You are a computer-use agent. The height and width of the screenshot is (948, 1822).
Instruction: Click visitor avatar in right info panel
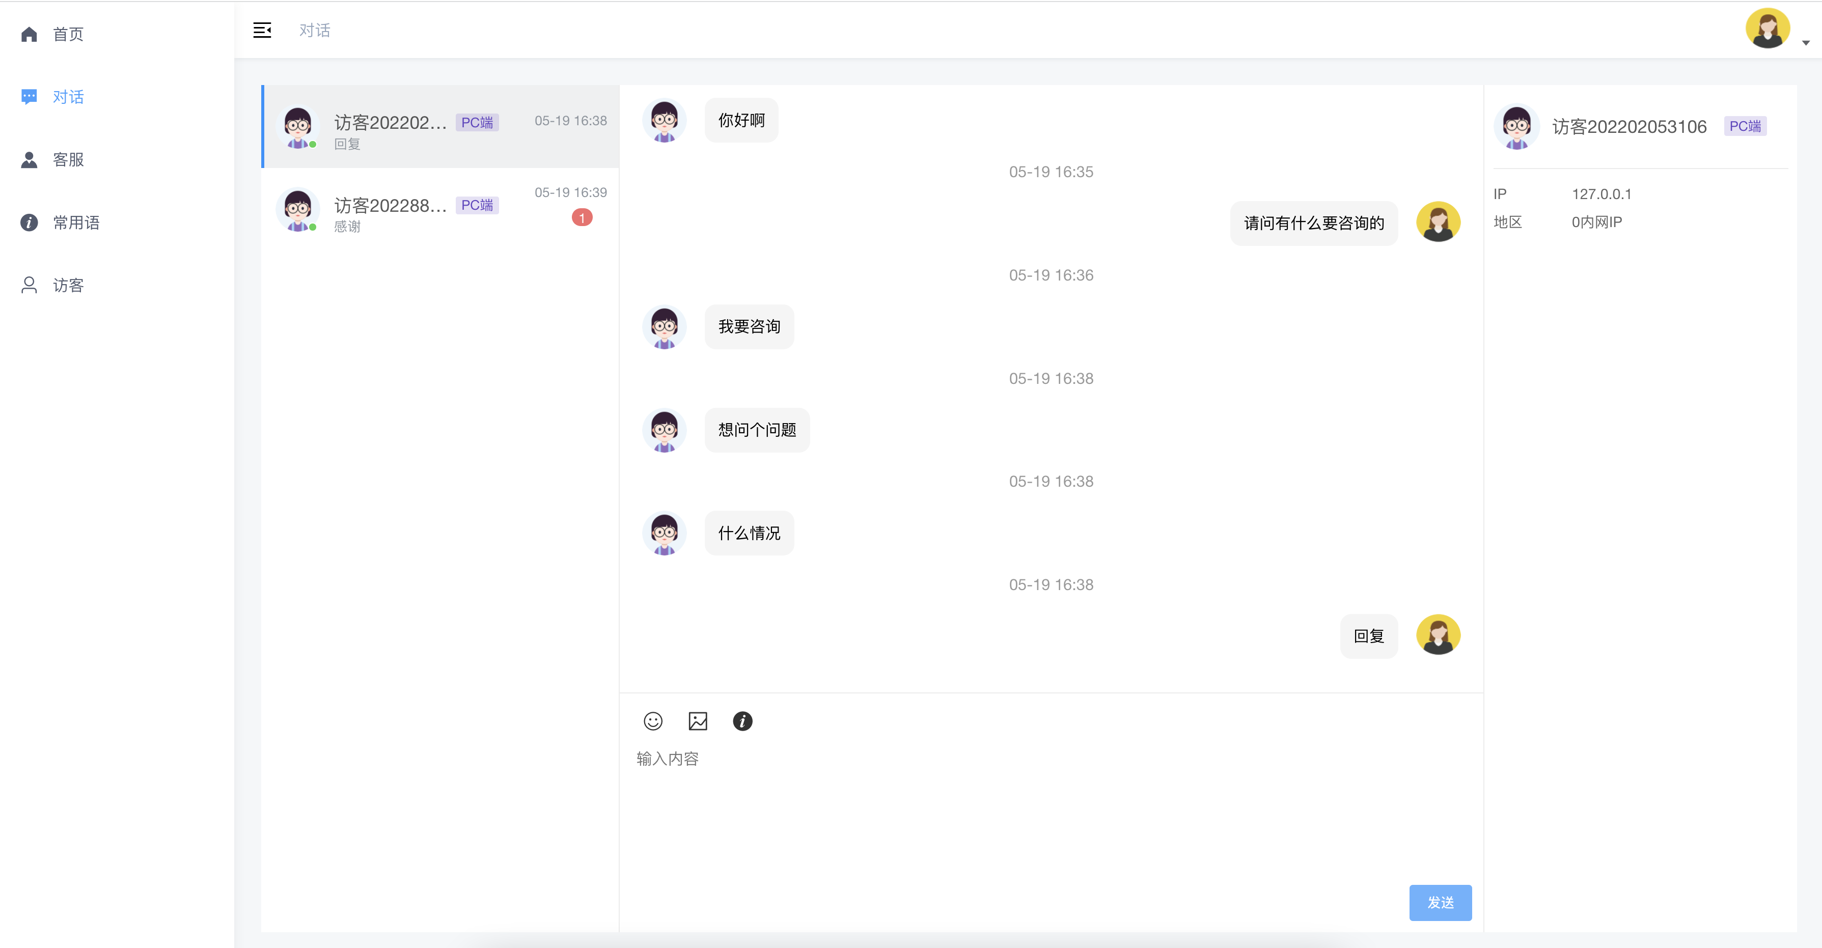[x=1516, y=127]
